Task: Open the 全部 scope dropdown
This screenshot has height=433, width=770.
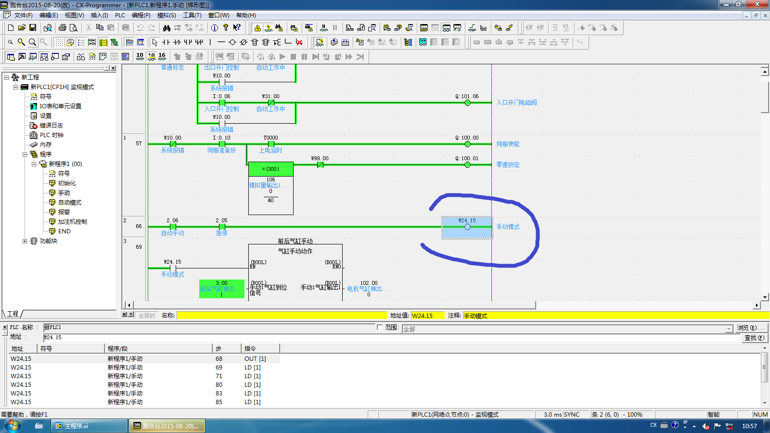Action: point(729,329)
